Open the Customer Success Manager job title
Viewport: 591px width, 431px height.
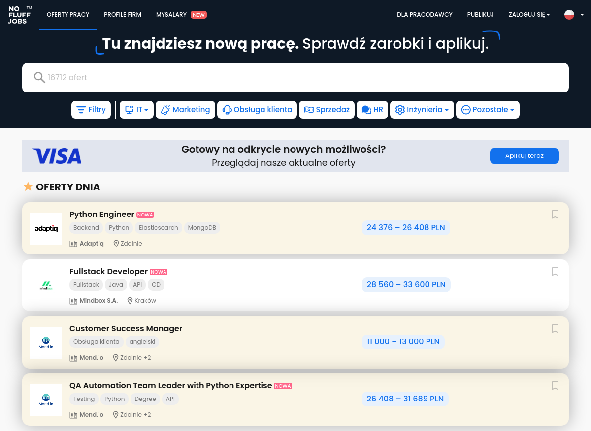126,329
